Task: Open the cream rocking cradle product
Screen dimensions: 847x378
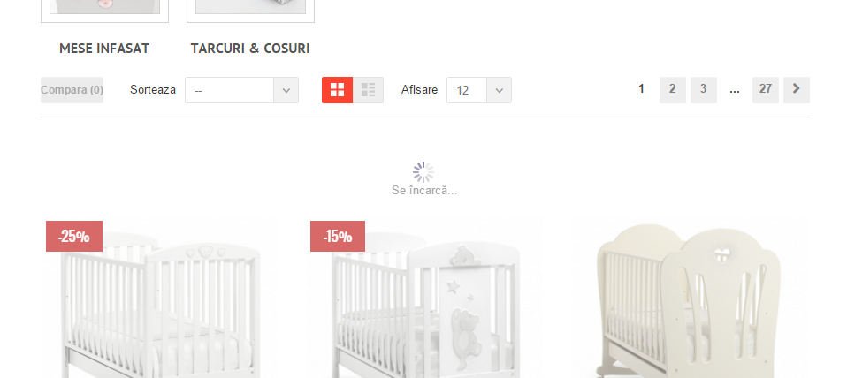Action: pos(689,299)
